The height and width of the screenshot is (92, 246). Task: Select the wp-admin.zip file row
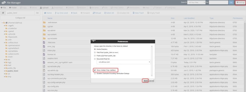(143, 70)
